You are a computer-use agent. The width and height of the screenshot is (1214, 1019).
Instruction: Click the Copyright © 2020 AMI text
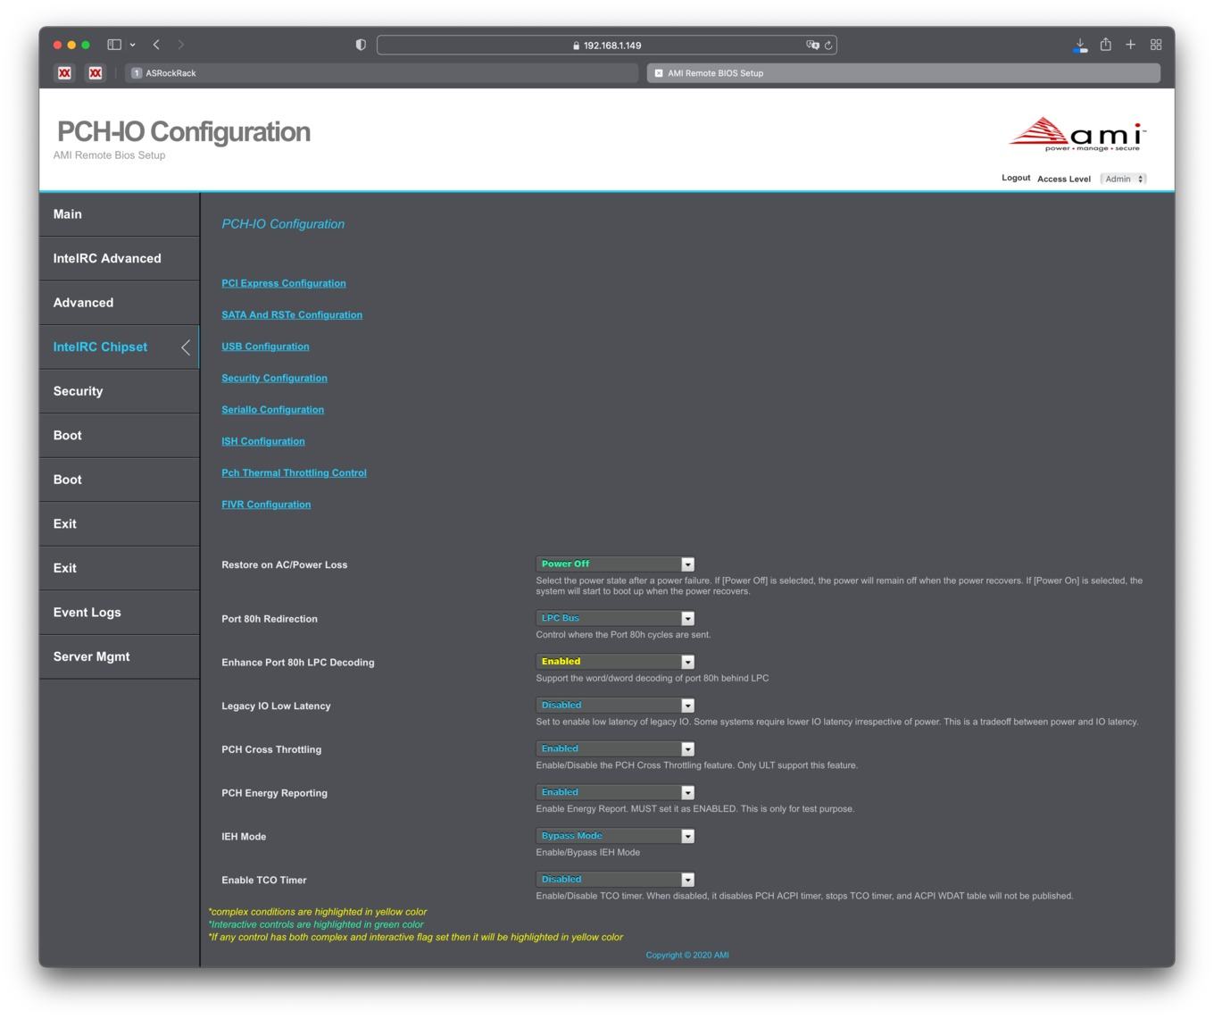click(687, 955)
